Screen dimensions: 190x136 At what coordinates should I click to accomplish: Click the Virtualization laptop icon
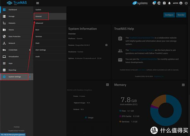click(x=4, y=57)
